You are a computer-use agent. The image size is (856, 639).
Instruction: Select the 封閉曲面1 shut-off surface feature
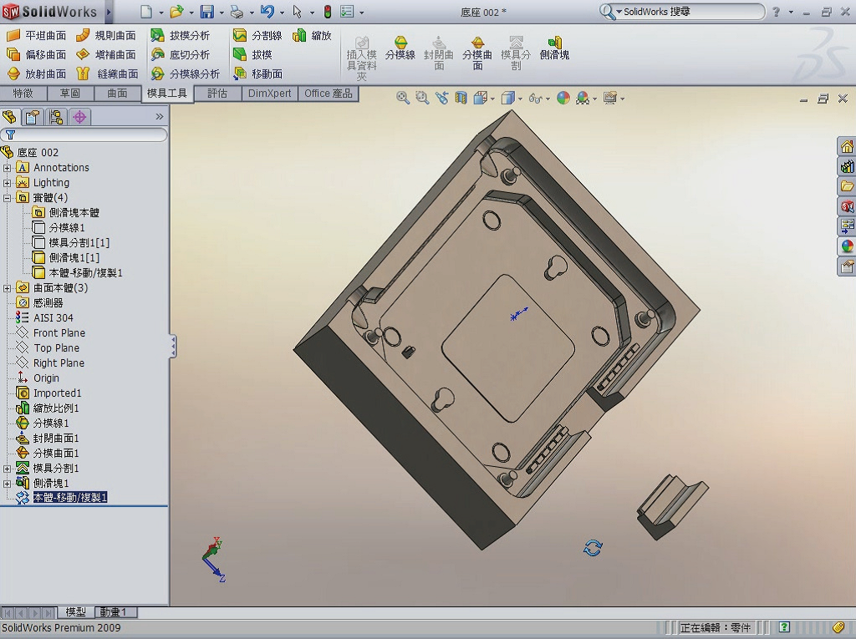[x=56, y=439]
